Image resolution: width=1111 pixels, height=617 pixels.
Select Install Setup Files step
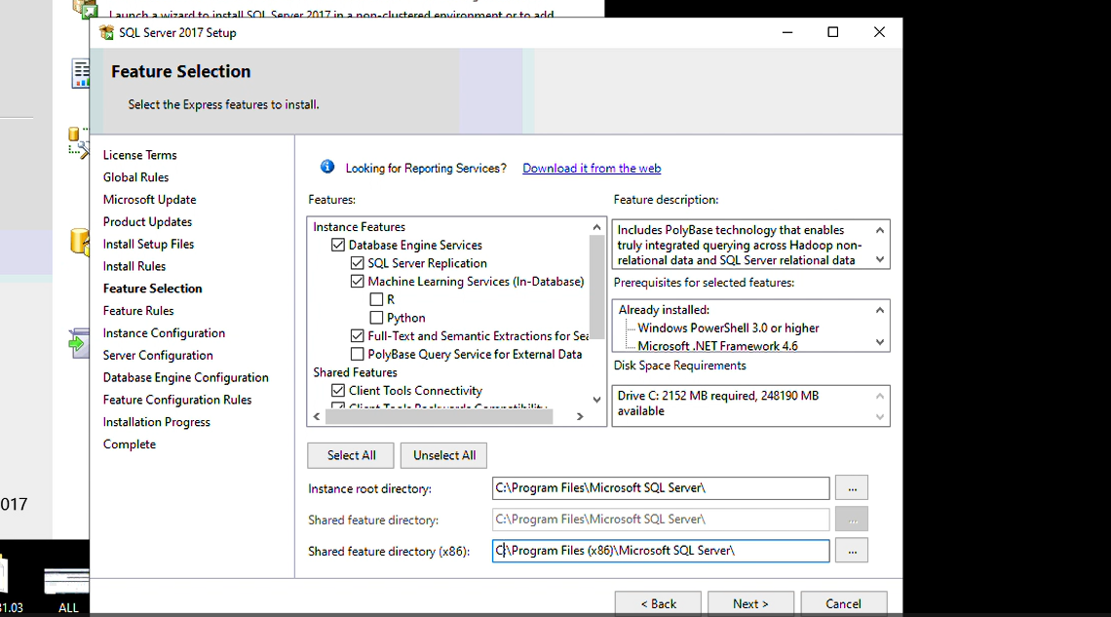point(148,244)
